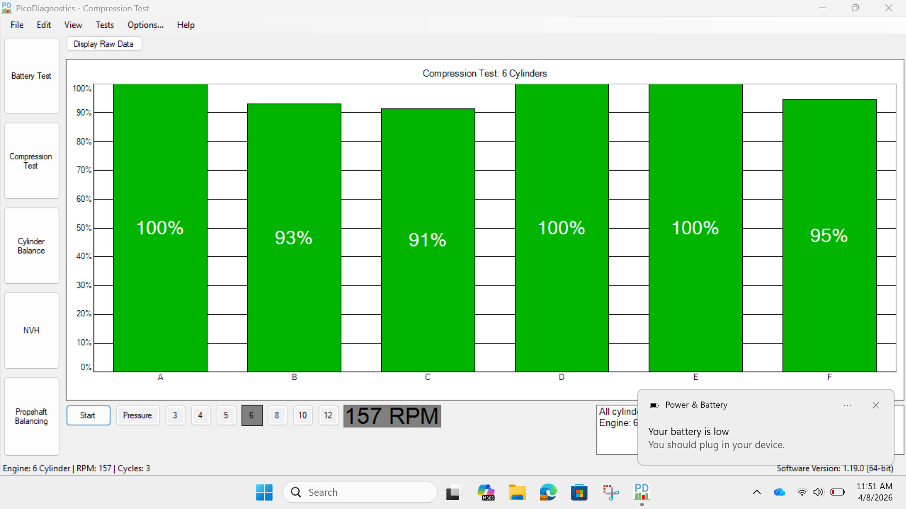Open the NVH test

click(x=32, y=330)
